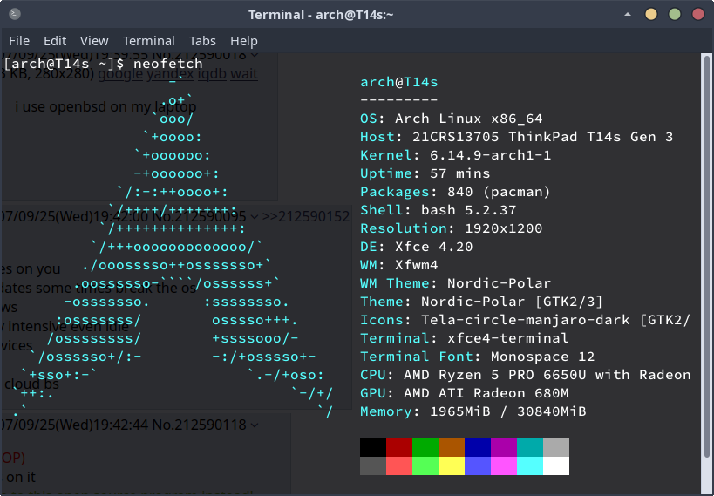This screenshot has height=496, width=714.
Task: Click the 'Theme: Nordic-Polar [GTK2/3]' line
Action: click(x=481, y=302)
